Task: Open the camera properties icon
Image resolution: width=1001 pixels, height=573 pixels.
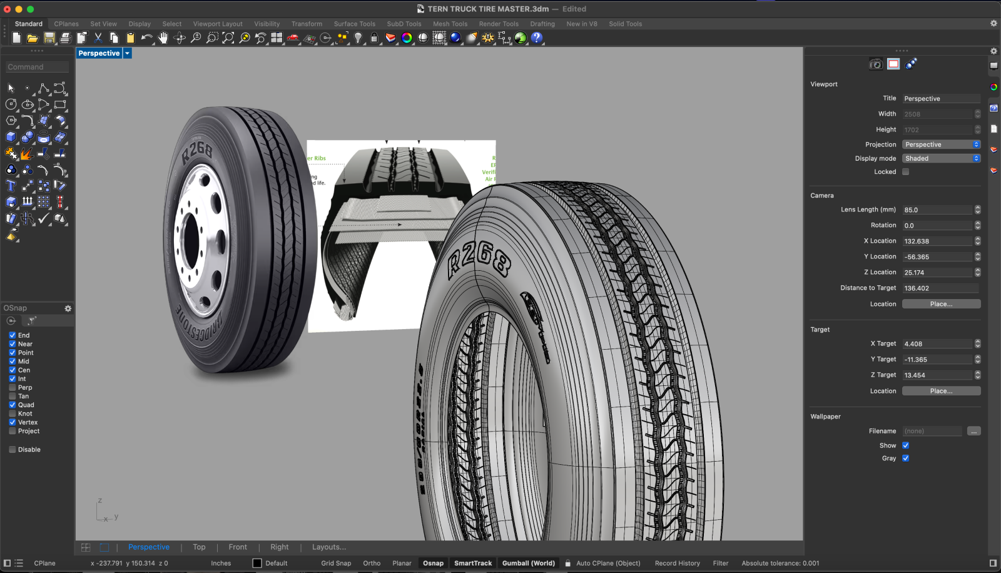Action: coord(875,64)
